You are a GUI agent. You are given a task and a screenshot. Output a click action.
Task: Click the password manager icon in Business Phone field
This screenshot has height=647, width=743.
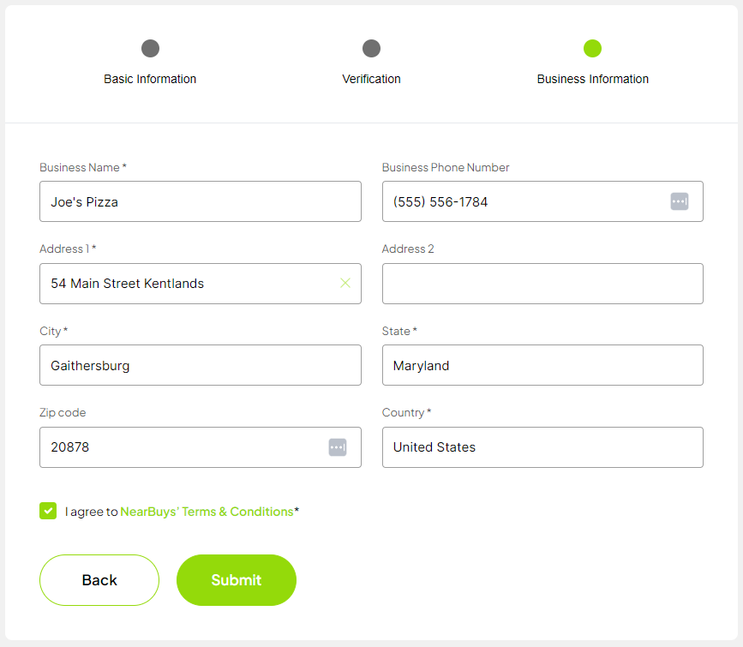(679, 201)
